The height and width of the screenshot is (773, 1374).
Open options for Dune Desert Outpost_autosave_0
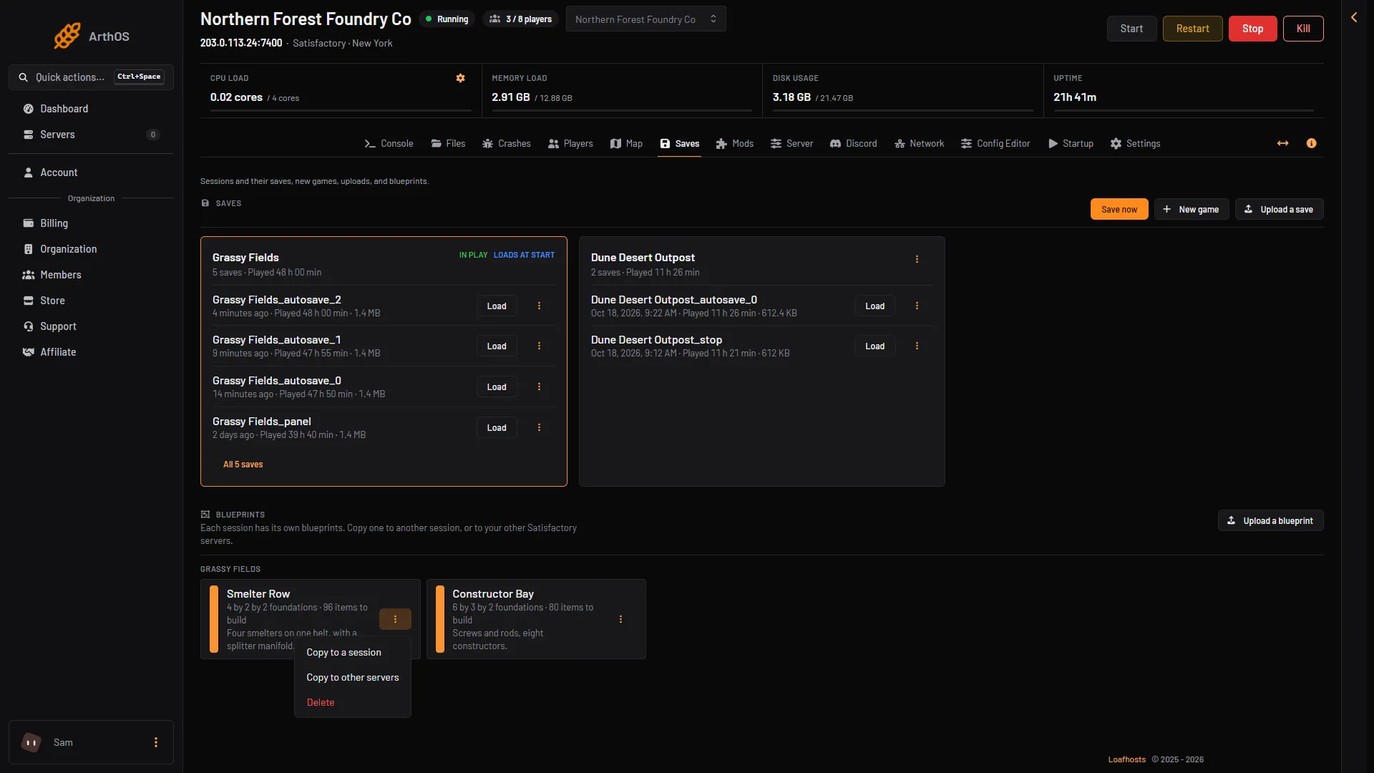click(x=917, y=306)
